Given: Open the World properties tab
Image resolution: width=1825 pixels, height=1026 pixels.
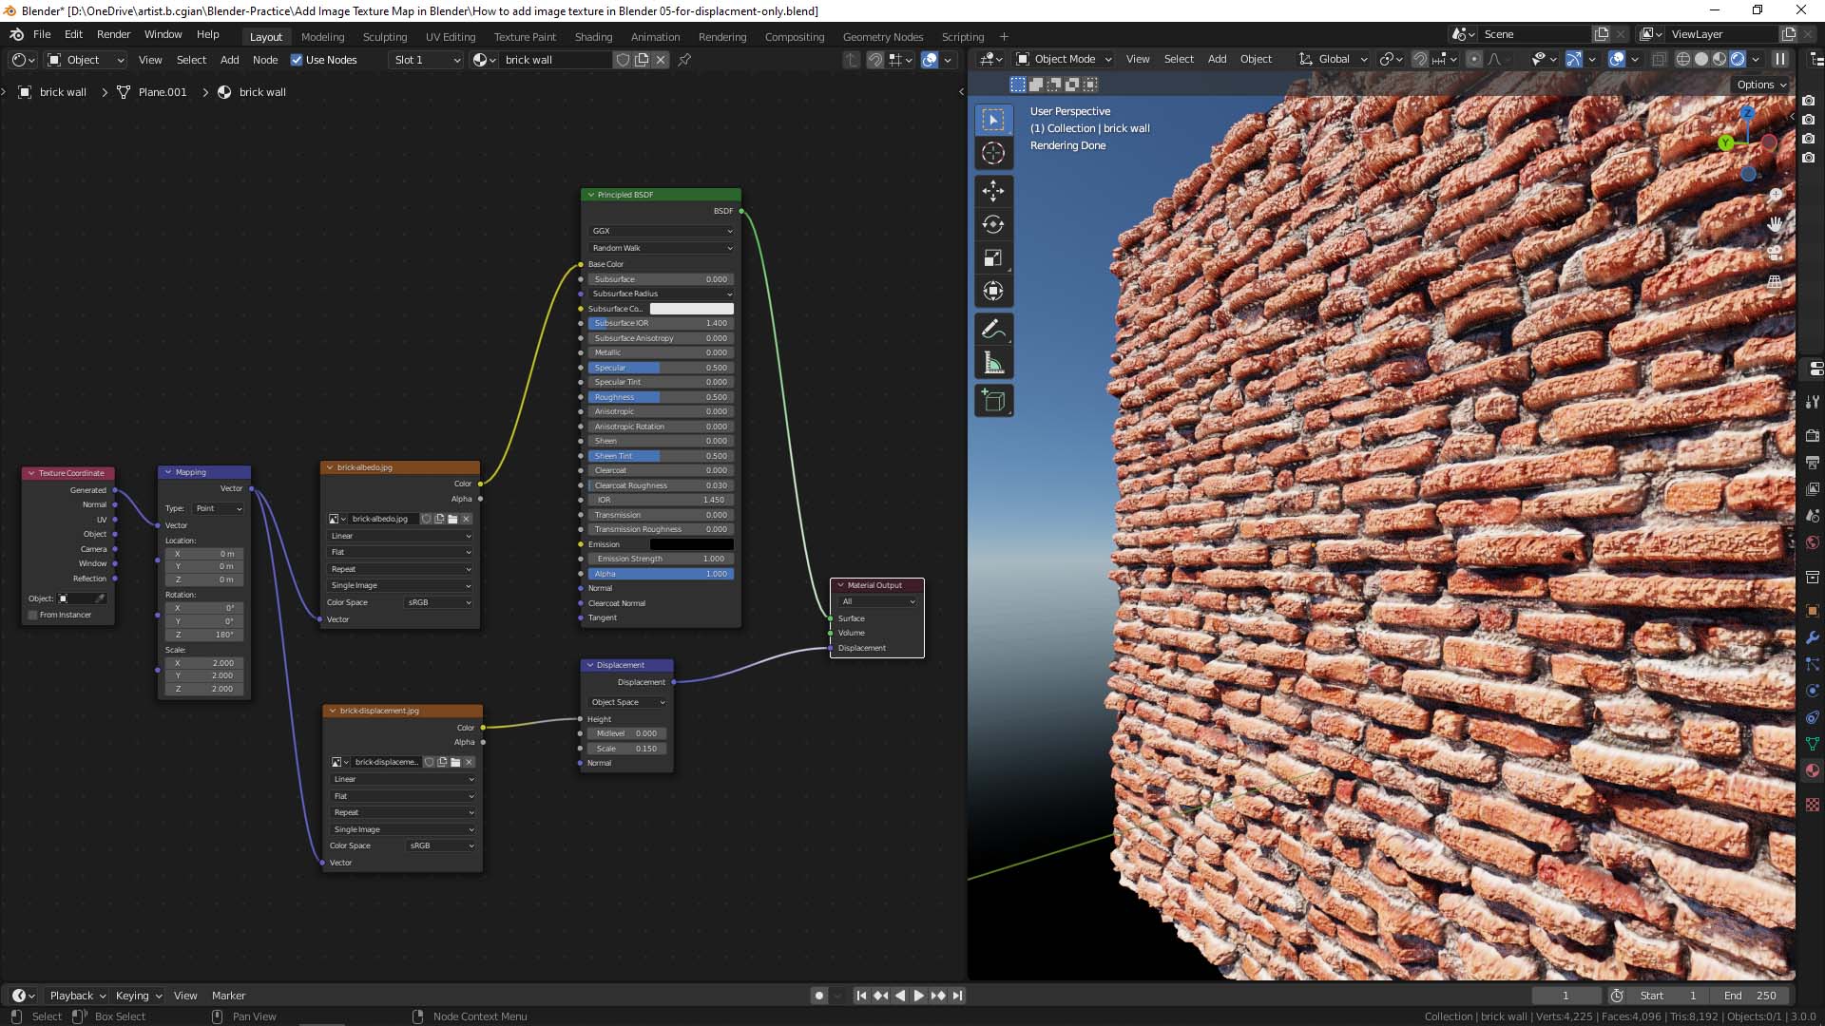Looking at the screenshot, I should (x=1813, y=542).
